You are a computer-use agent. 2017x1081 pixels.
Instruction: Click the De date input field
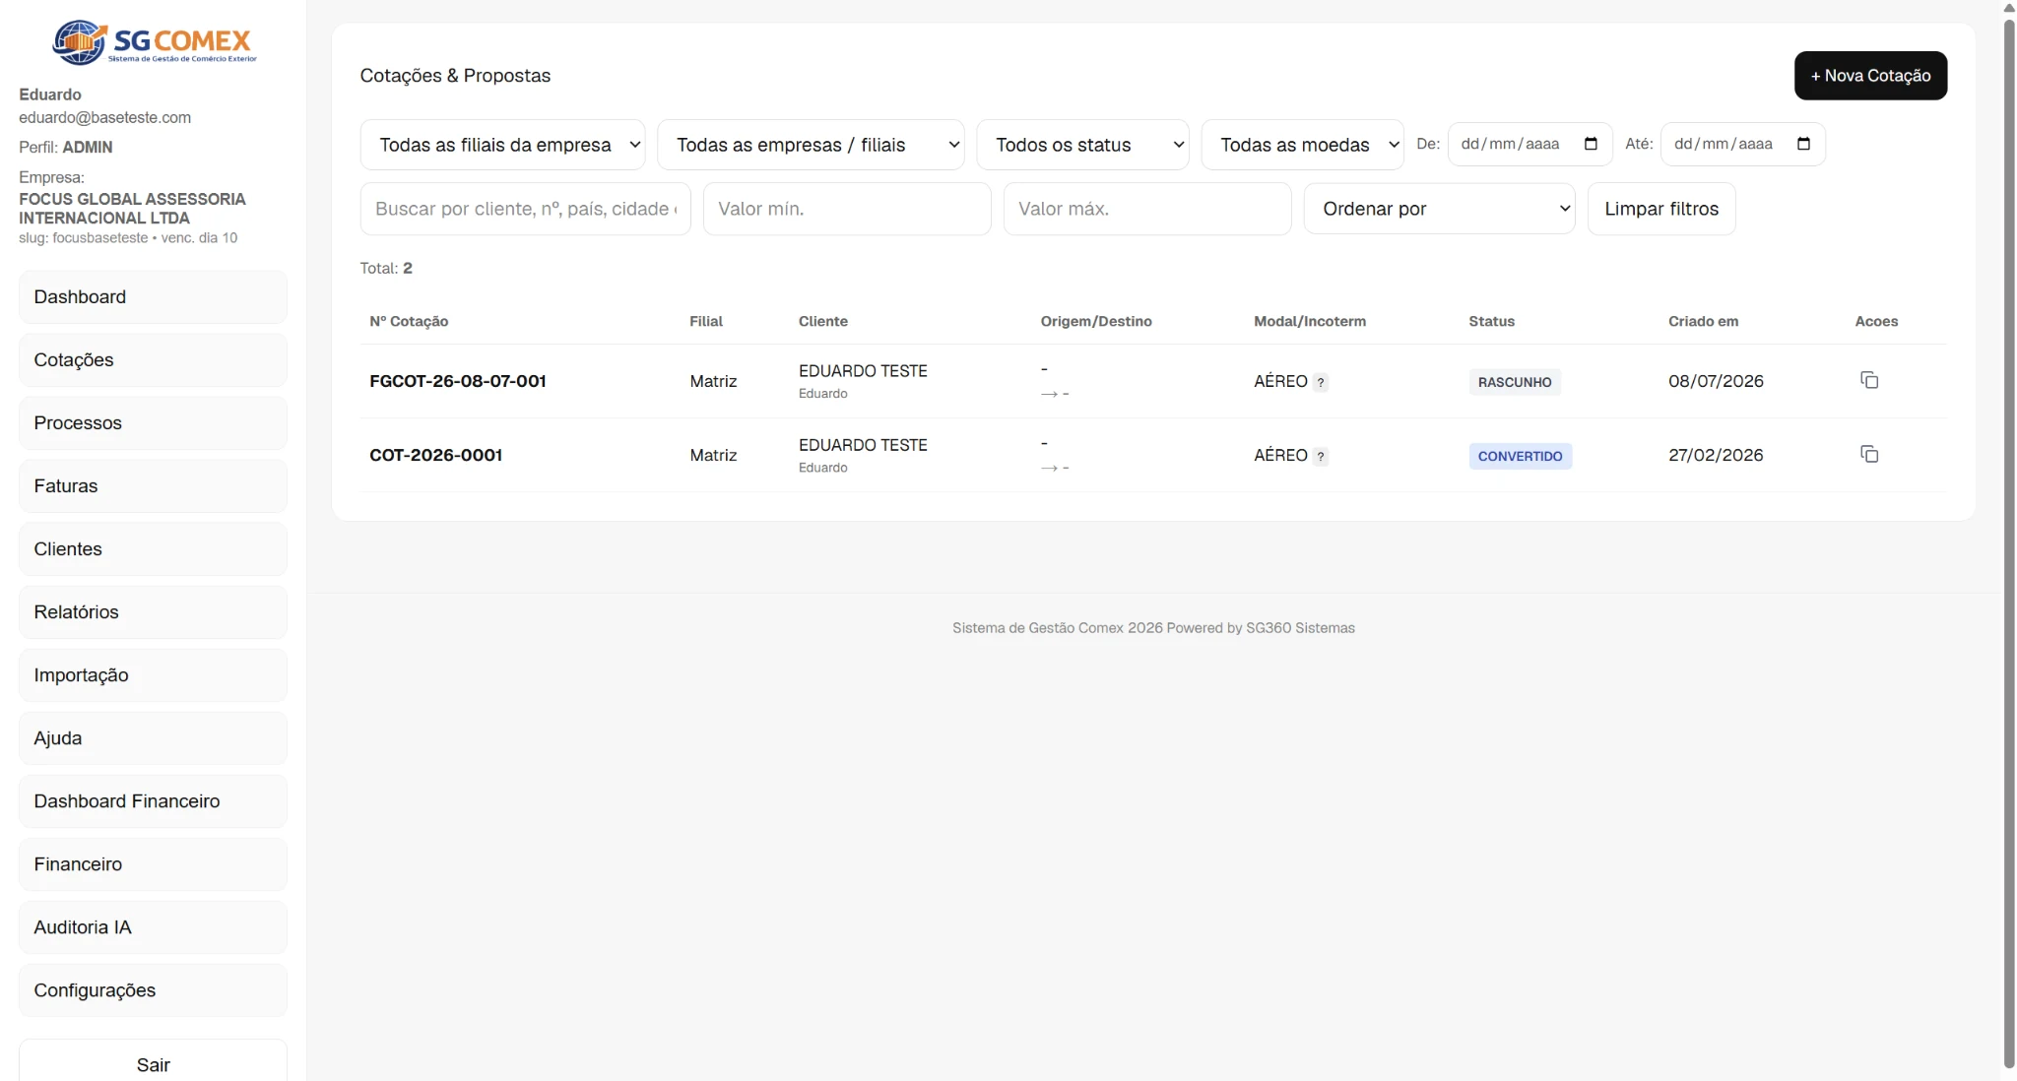pos(1529,144)
